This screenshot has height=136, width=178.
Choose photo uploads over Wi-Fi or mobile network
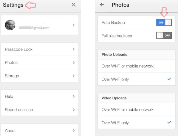[x=128, y=66]
